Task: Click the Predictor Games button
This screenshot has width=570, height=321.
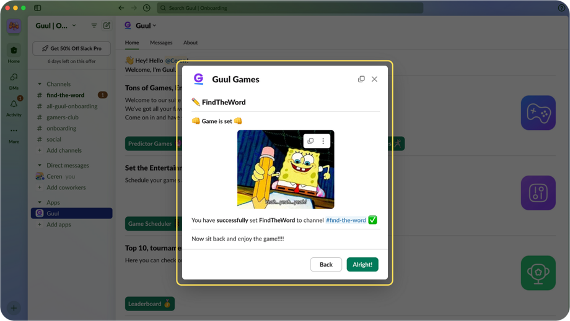Action: (154, 143)
